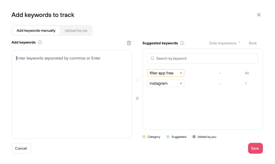Viewport: 275px width, 164px height.
Task: Sort by Daily Impressions dropdown arrow
Action: tap(240, 43)
